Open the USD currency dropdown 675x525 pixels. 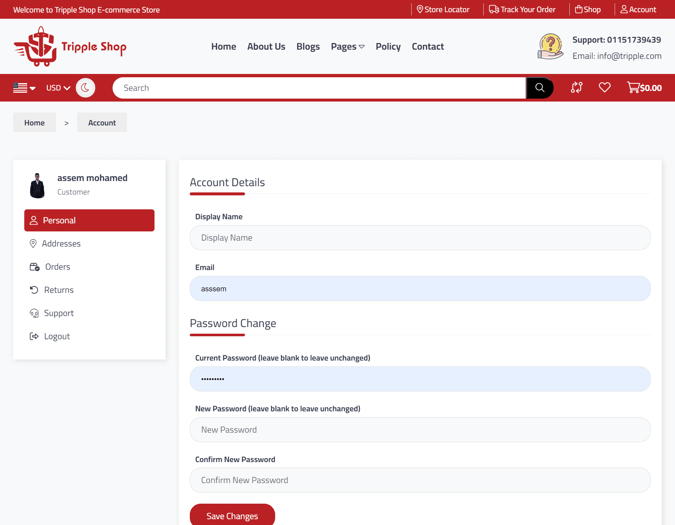coord(58,88)
